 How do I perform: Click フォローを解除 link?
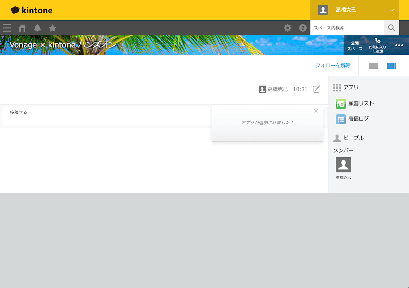coord(333,65)
